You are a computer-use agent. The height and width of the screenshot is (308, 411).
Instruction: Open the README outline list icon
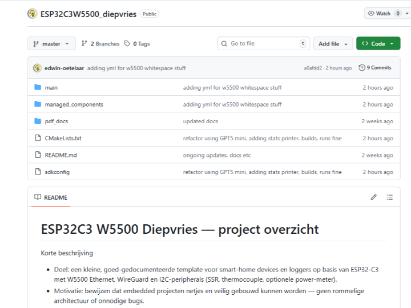coord(389,197)
